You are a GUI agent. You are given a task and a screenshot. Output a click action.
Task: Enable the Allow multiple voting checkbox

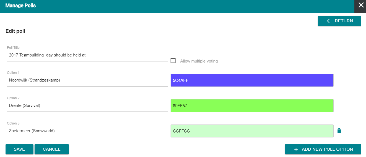(x=173, y=61)
